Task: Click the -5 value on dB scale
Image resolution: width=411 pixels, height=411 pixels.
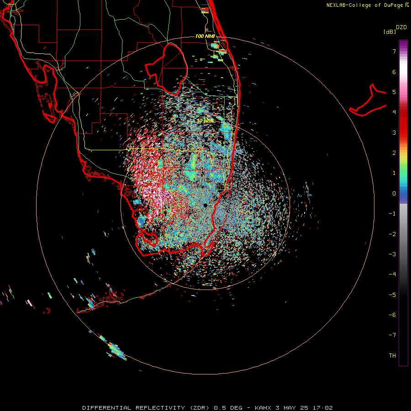Action: pyautogui.click(x=392, y=295)
